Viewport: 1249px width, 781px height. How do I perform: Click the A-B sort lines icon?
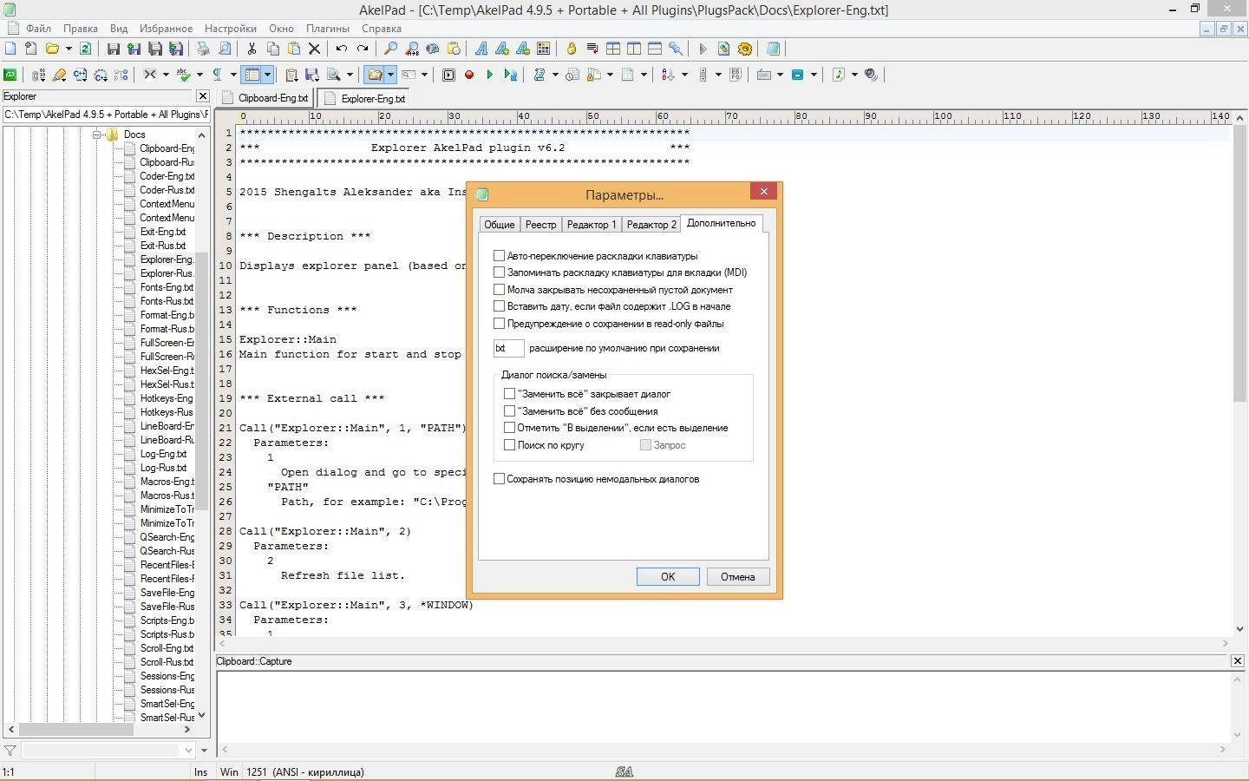point(668,75)
